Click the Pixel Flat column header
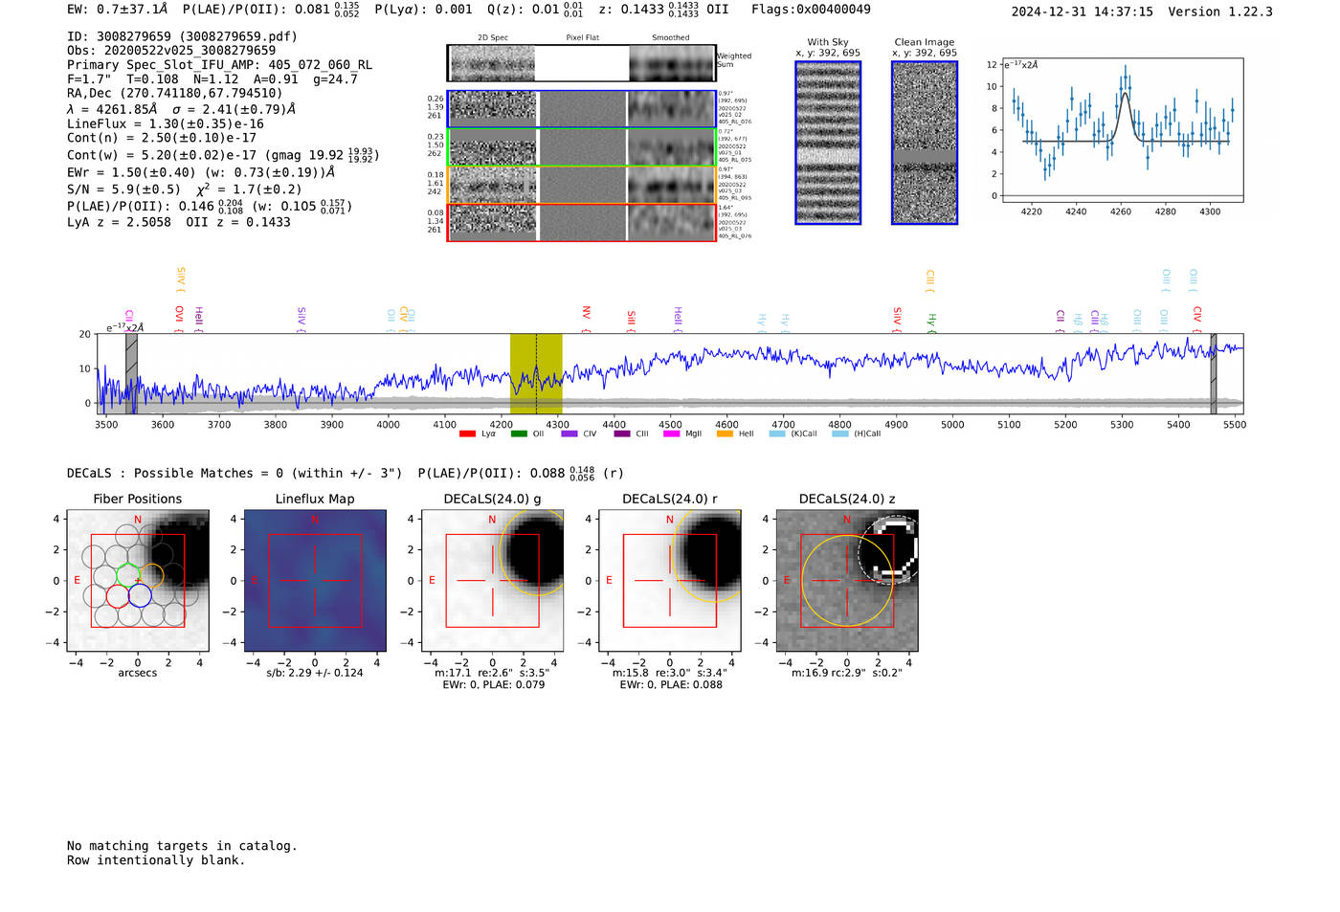 [582, 38]
